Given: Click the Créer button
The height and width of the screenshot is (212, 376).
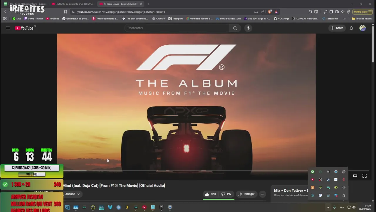Looking at the screenshot, I should [337, 28].
